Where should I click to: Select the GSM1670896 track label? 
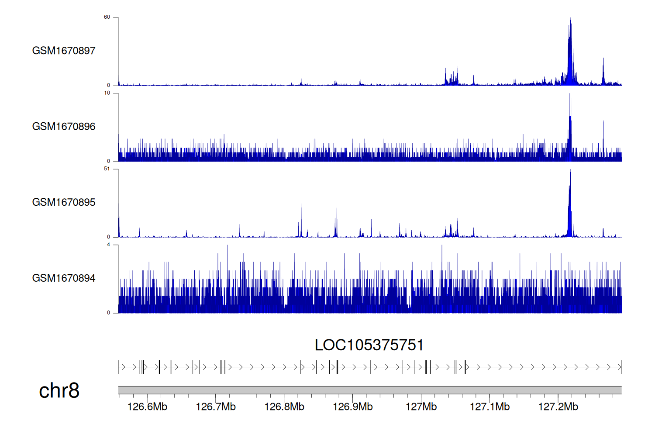[64, 127]
